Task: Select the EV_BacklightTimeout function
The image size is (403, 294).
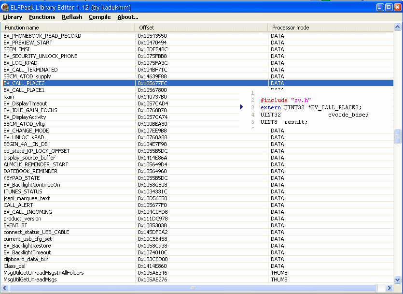Action: click(197, 252)
